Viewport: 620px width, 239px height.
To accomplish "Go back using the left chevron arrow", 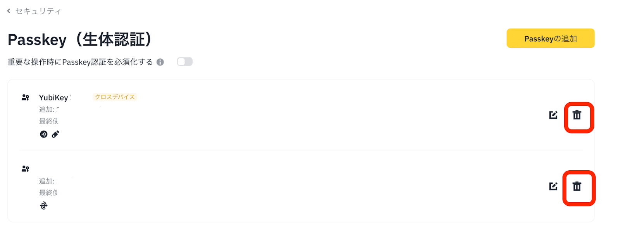I will pos(9,11).
